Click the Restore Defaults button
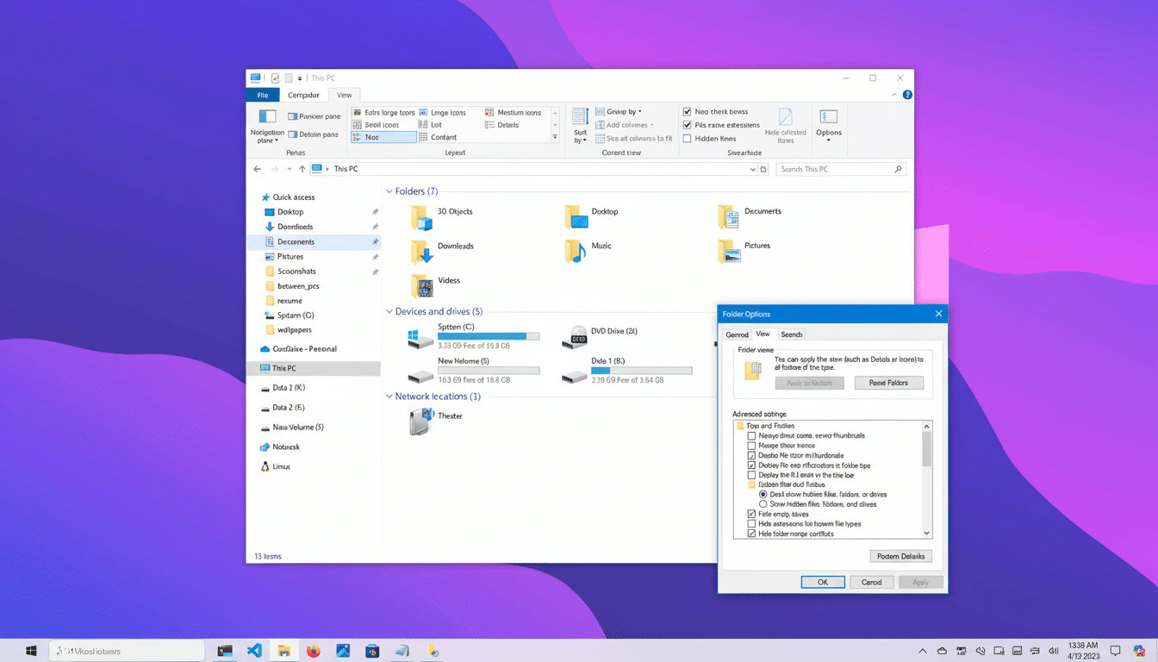 coord(900,556)
